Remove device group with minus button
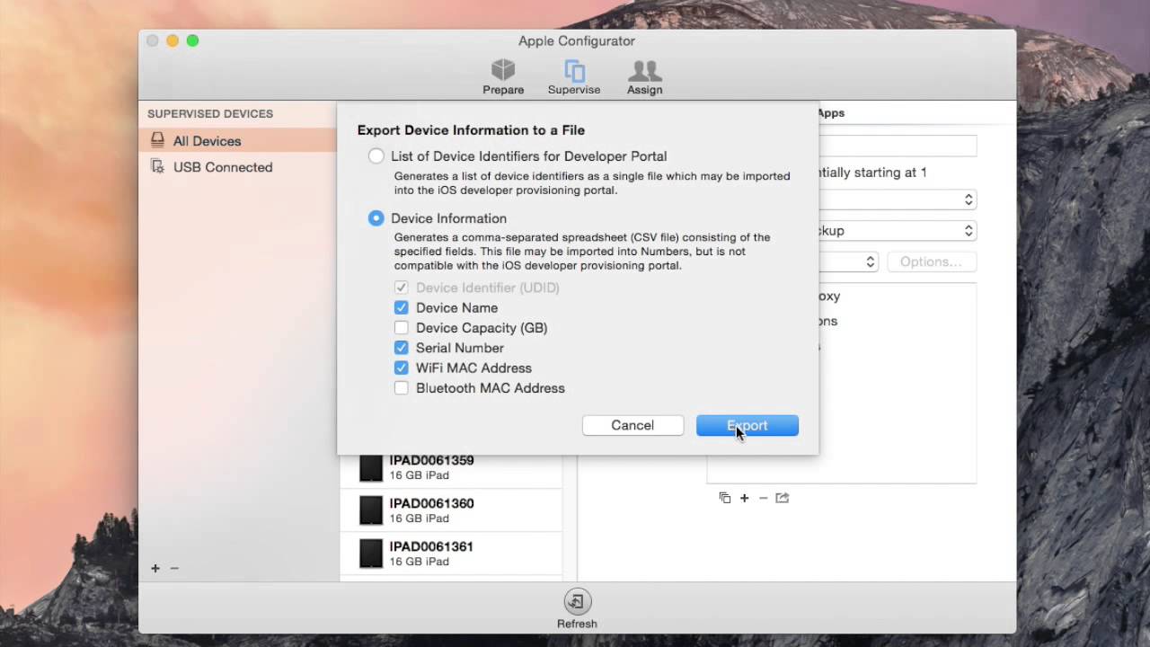1150x647 pixels. 174,568
